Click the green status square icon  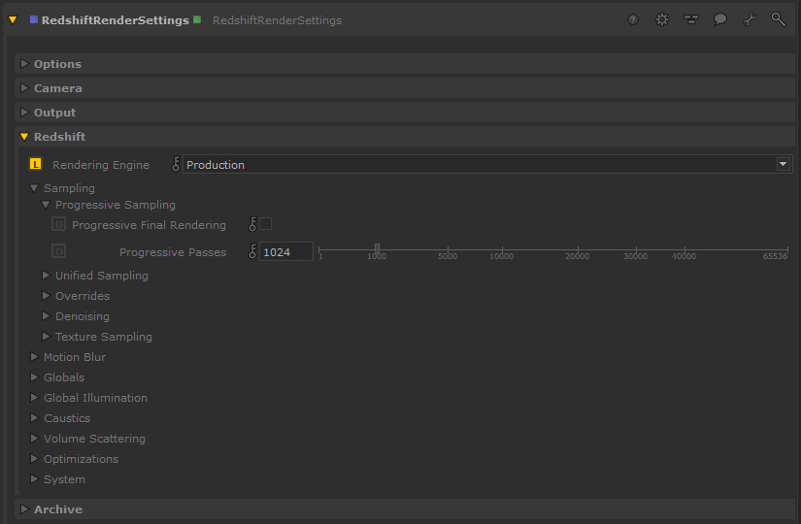(x=197, y=20)
